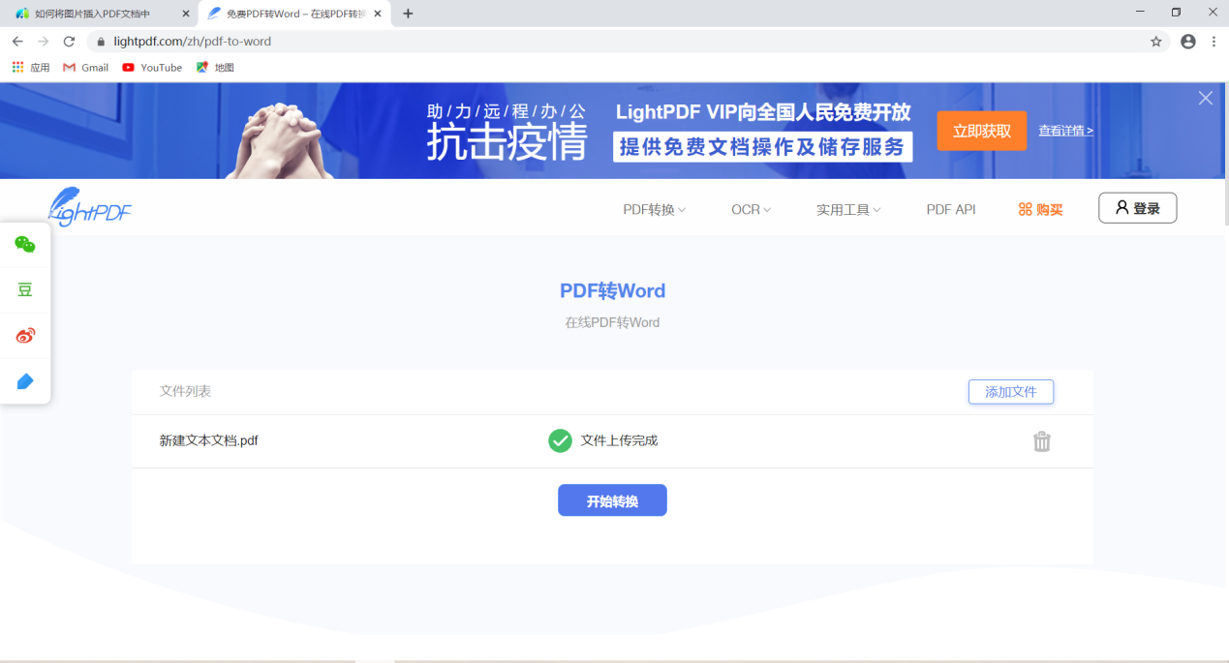Close the promotional banner

1206,98
